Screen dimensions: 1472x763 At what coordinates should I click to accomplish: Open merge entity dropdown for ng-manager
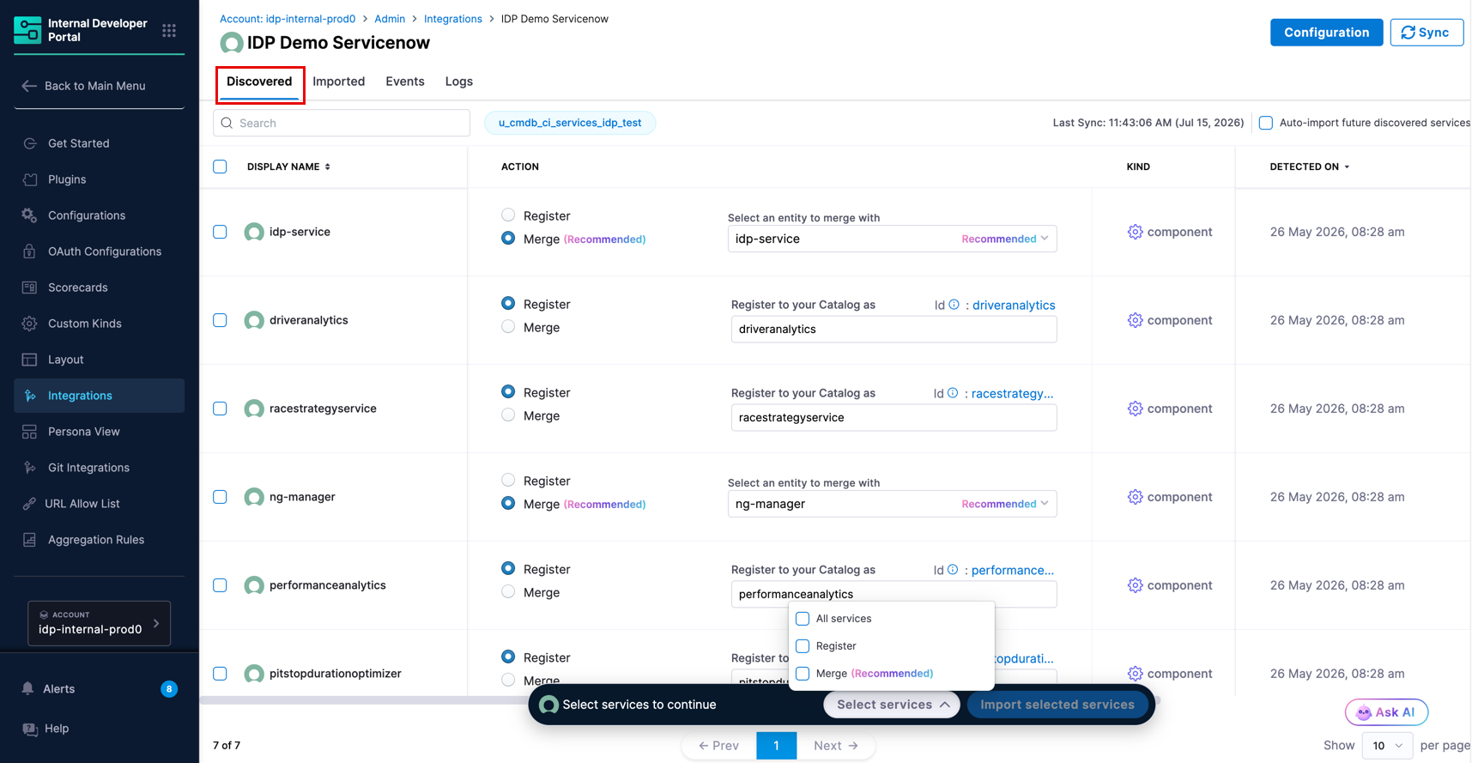[893, 504]
